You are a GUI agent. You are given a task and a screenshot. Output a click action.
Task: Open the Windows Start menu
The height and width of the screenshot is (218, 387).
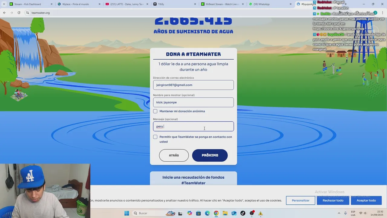(127, 213)
